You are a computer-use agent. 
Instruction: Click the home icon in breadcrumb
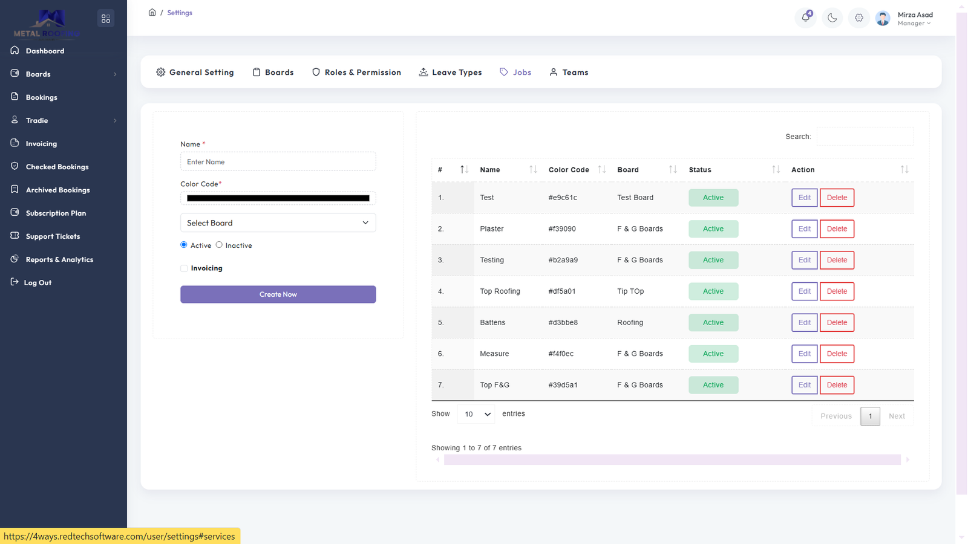tap(152, 12)
